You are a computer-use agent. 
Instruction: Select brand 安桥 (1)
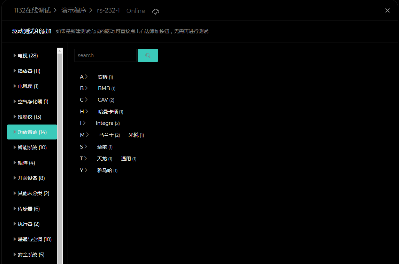click(x=105, y=77)
